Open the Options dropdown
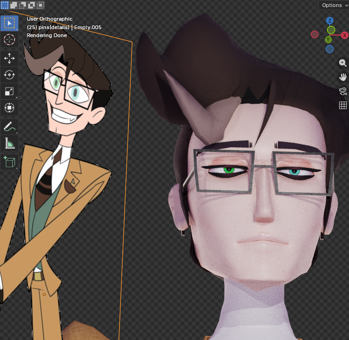Viewport: 349px width, 340px height. [334, 5]
